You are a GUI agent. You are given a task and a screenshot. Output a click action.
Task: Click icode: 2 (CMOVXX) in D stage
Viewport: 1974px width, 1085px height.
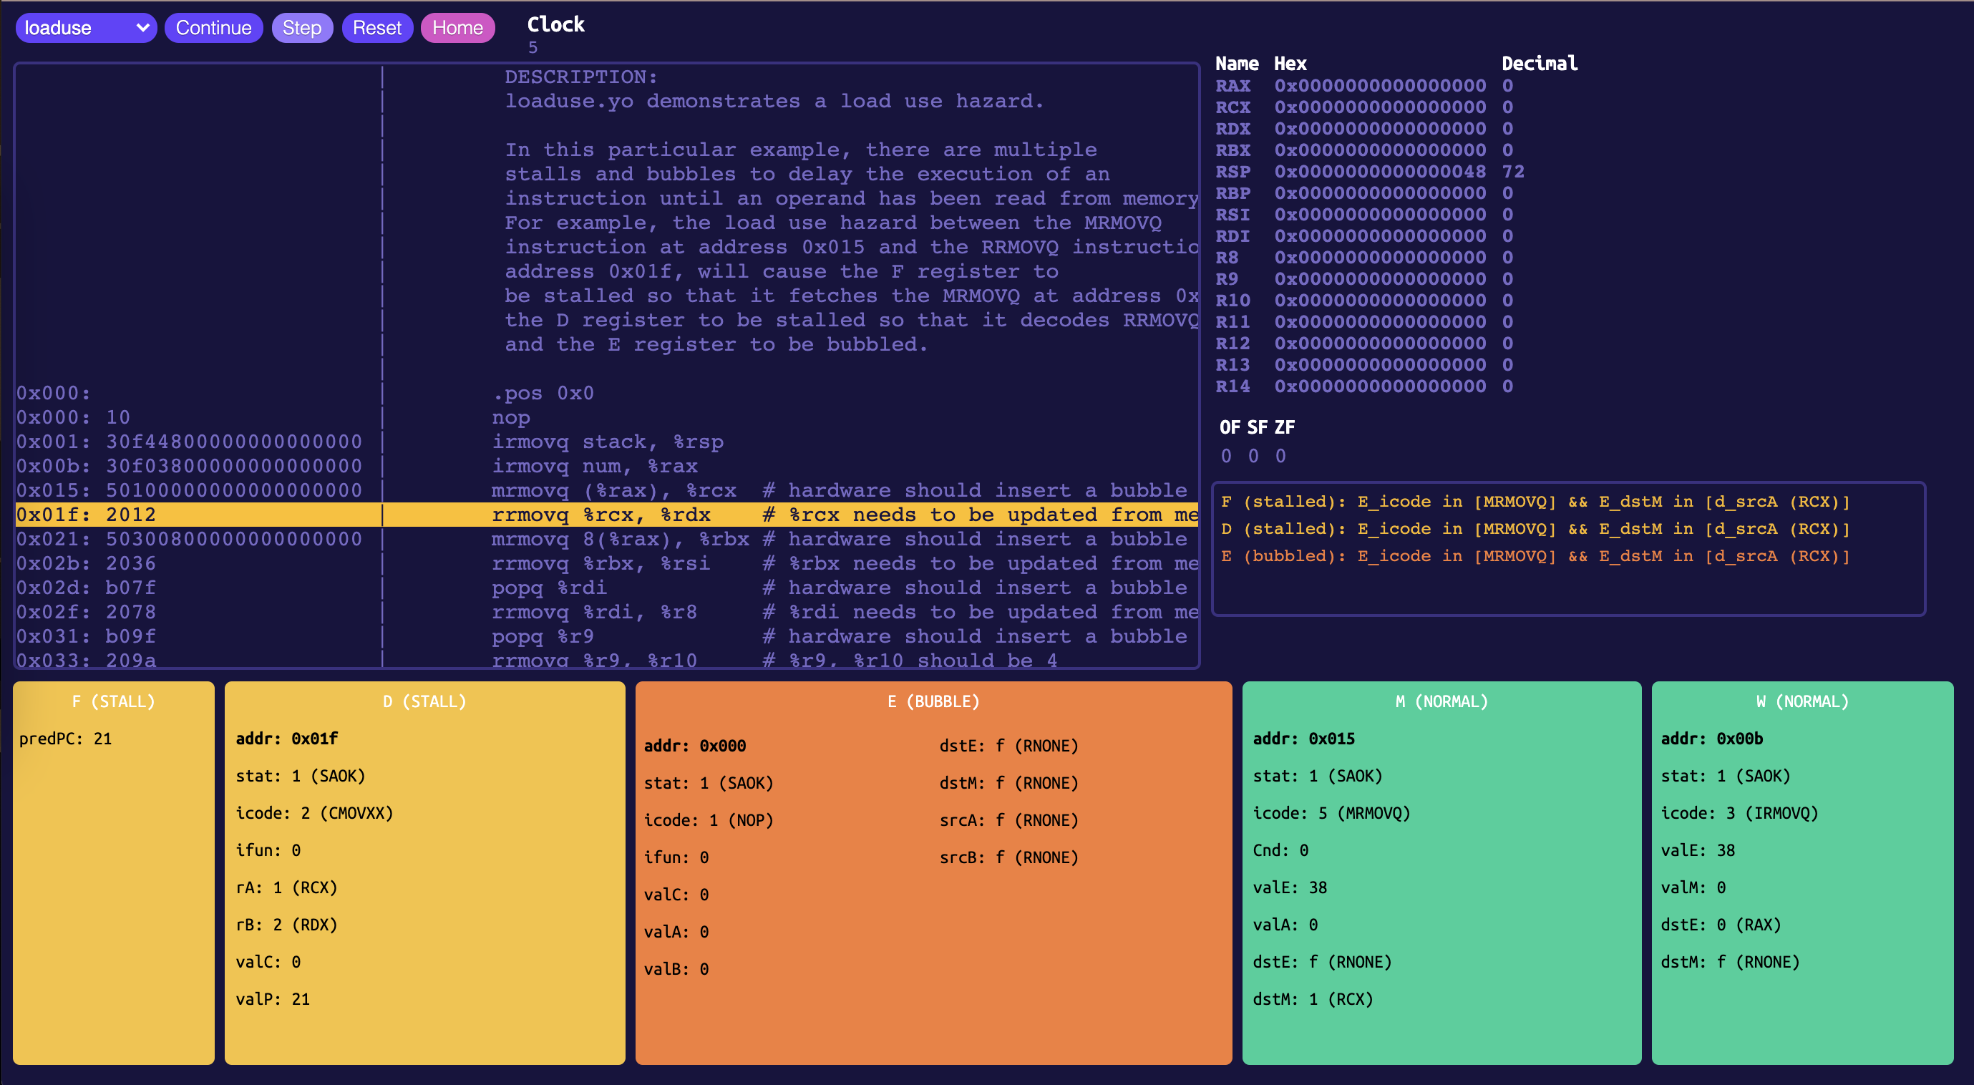pyautogui.click(x=314, y=813)
